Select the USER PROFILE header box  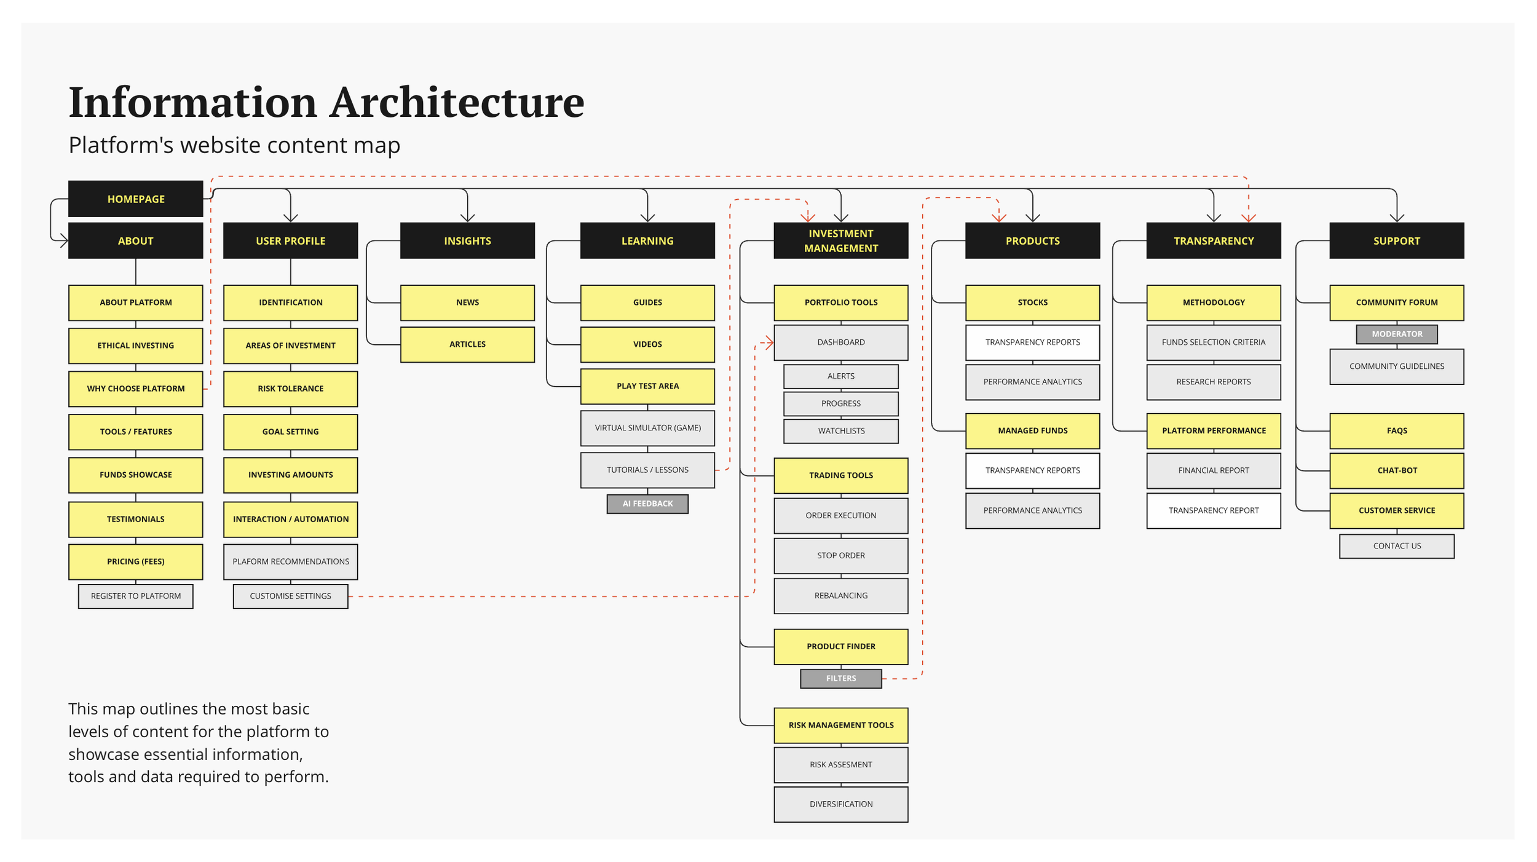coord(290,240)
